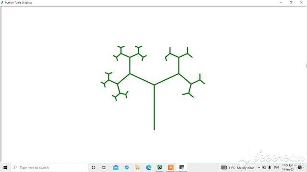Open Cortana circle icon in taskbar
Viewport: 307px width, 172px height.
94,168
